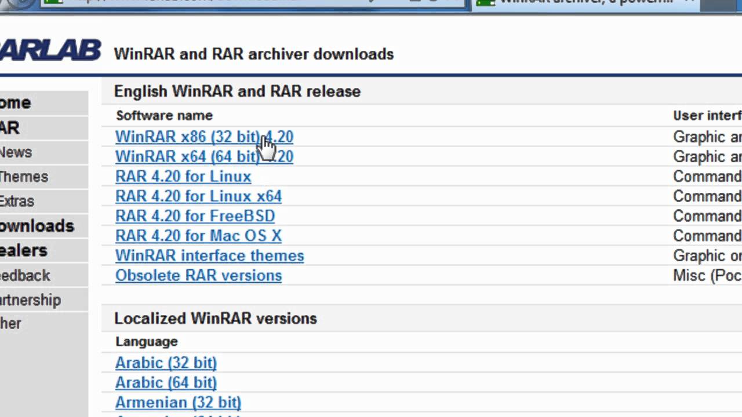Download RAR 4.20 for FreeBSD
The image size is (742, 417).
tap(195, 215)
